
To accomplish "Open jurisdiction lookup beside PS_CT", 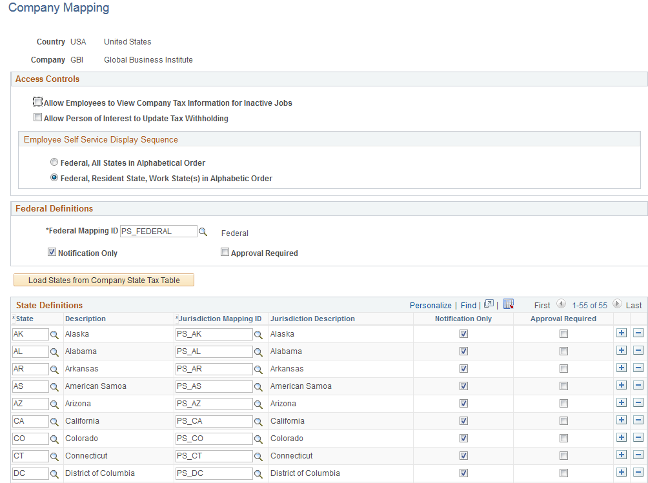I will [258, 457].
